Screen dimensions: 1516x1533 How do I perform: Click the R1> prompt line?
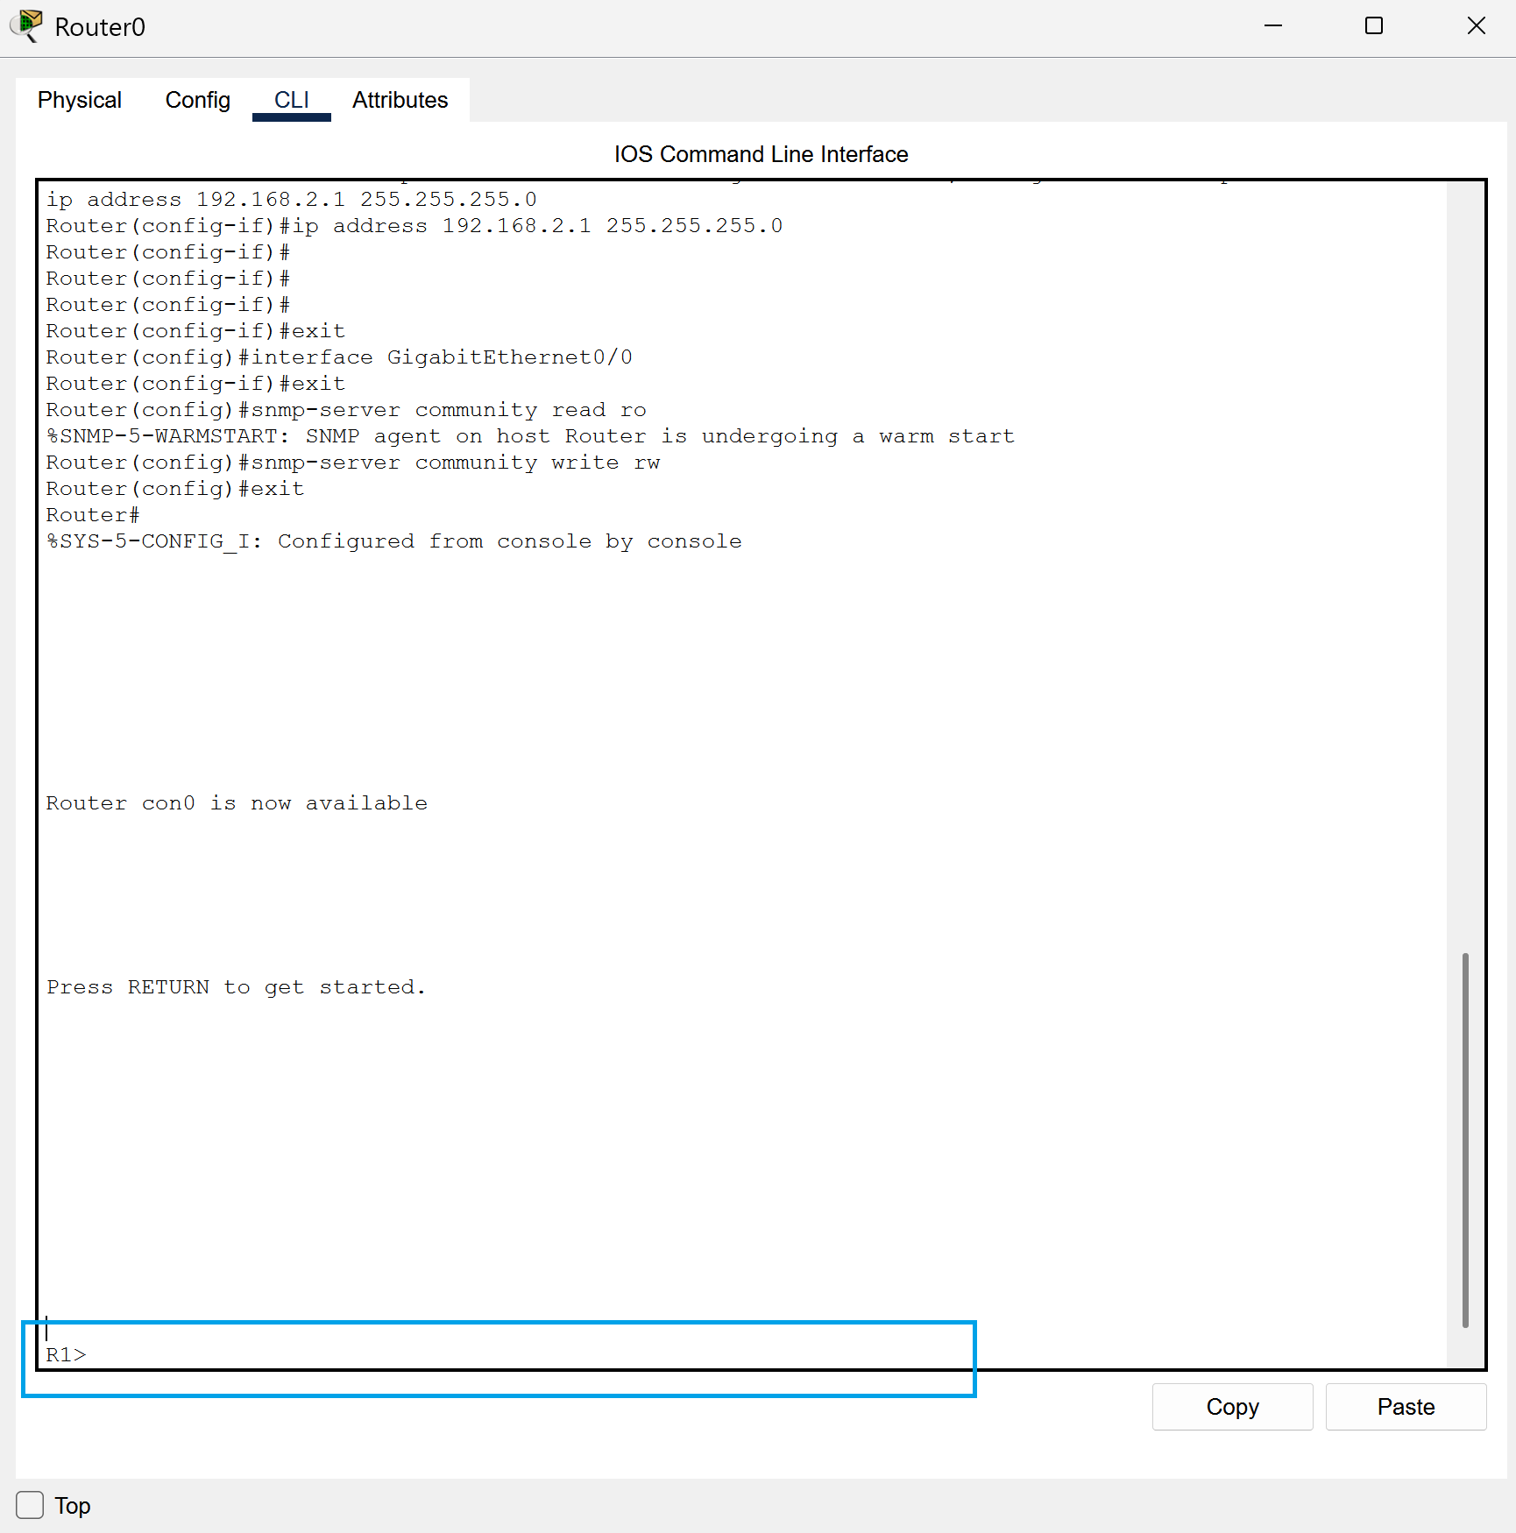pyautogui.click(x=67, y=1355)
